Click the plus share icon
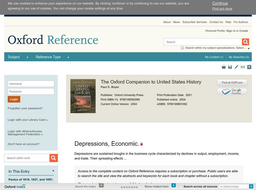Image resolution: width=256 pixels, height=190 pixels. 249,67
